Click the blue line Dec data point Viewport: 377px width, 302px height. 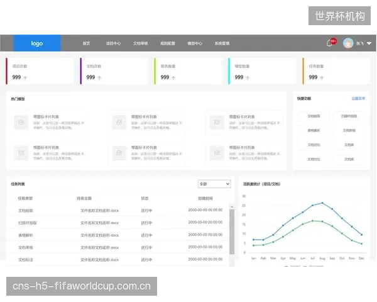361,235
